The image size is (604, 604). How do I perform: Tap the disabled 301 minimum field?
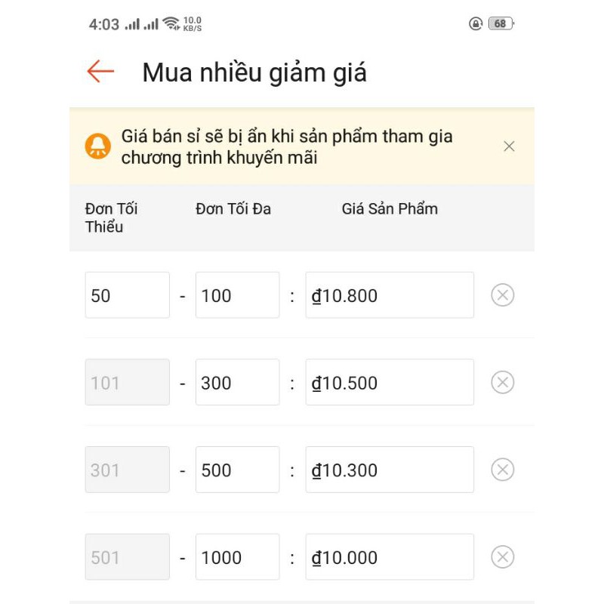127,470
